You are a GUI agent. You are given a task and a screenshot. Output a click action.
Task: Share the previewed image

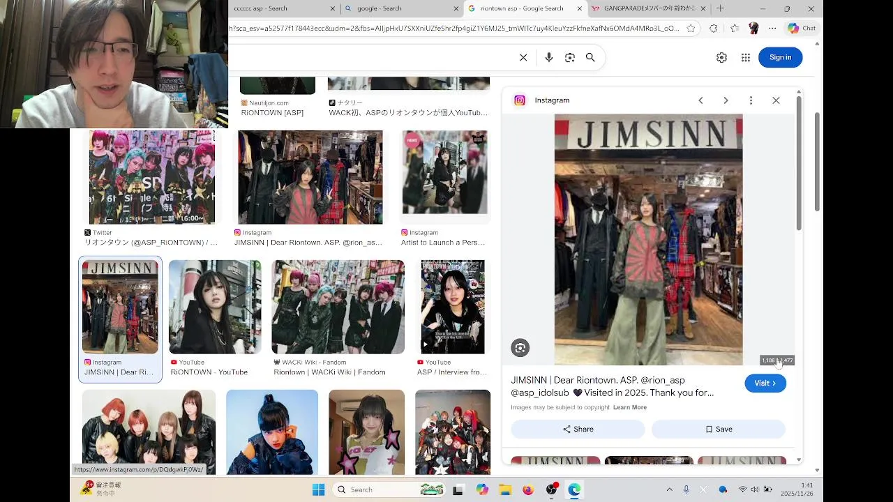[x=578, y=429]
